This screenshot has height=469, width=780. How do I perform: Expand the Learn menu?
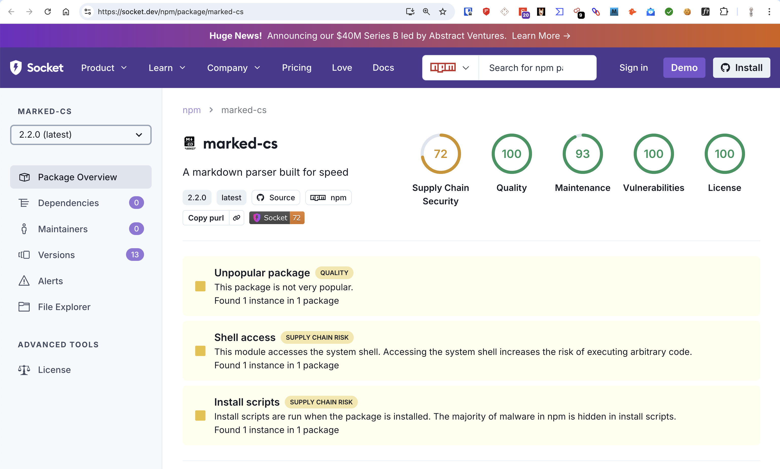(167, 68)
